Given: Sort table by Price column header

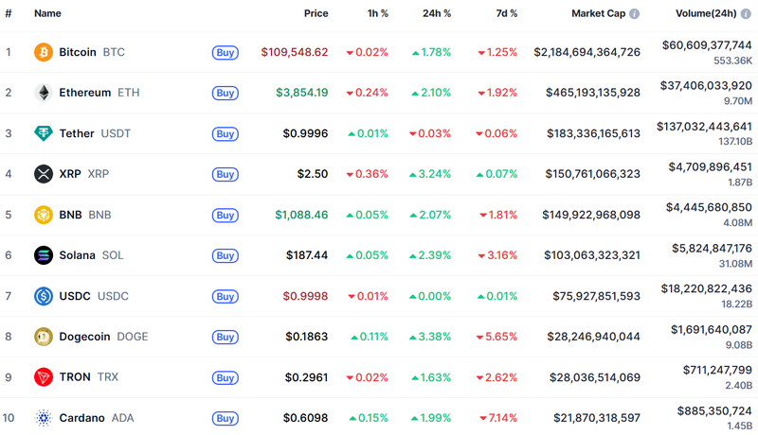Looking at the screenshot, I should pos(316,14).
